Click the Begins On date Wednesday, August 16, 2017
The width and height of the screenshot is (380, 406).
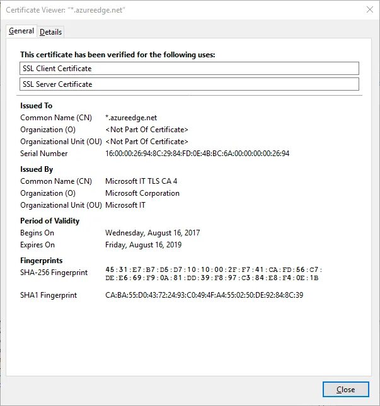click(153, 233)
